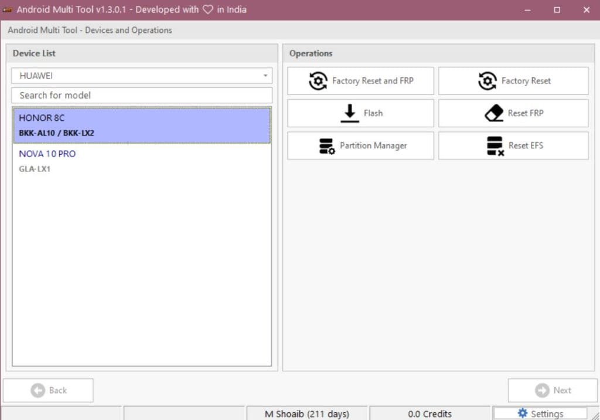Image resolution: width=600 pixels, height=420 pixels.
Task: Click the Reset EFS stacked disks icon
Action: coord(494,145)
